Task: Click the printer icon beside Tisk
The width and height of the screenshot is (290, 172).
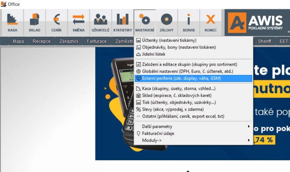Action: [x=138, y=102]
